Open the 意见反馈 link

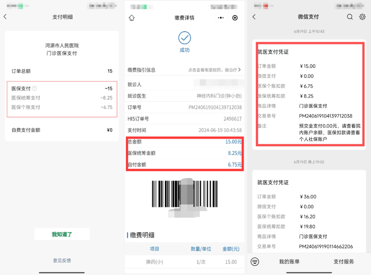(62, 261)
